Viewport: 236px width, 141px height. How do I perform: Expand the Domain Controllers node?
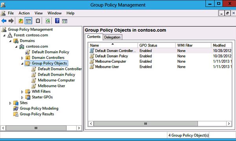[x=22, y=58]
